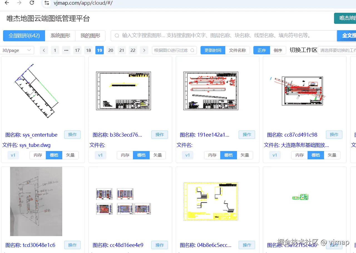This screenshot has width=356, height=253.
Task: Click map name text cc48d16ee4e9
Action: [127, 245]
